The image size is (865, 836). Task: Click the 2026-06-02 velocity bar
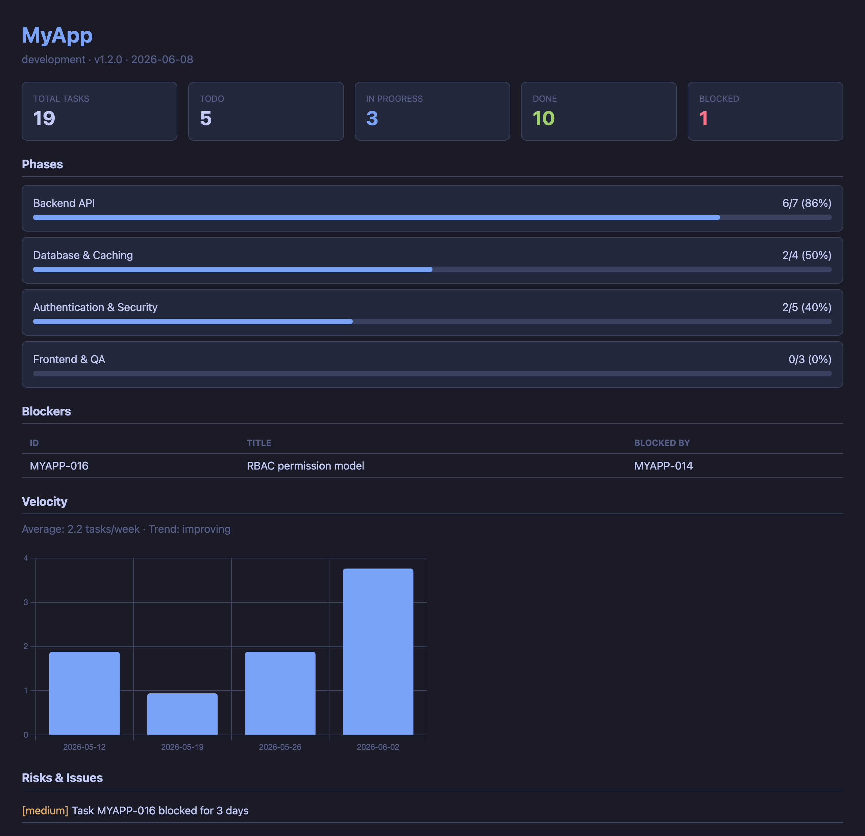[x=378, y=652]
